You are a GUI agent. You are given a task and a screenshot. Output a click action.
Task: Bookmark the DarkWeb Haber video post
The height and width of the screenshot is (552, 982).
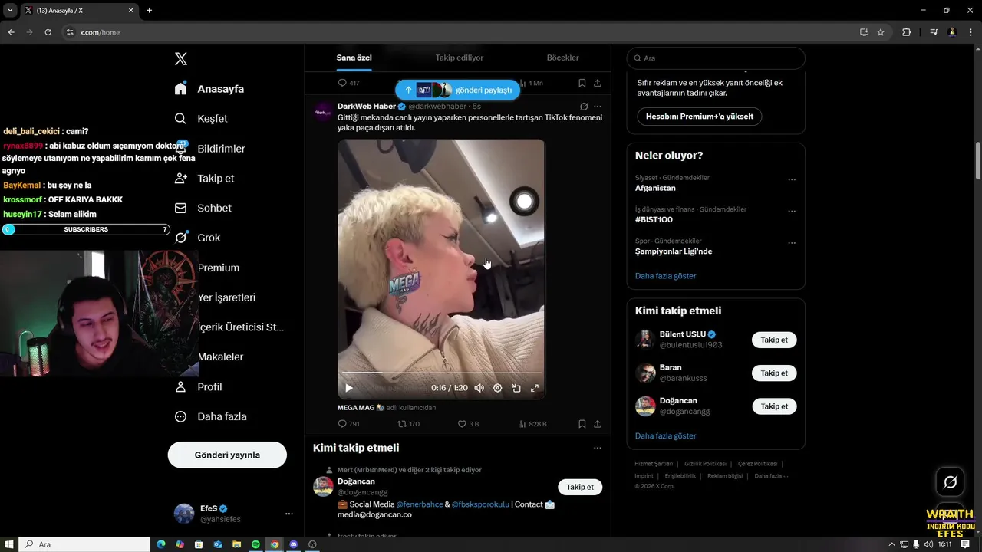(x=582, y=423)
